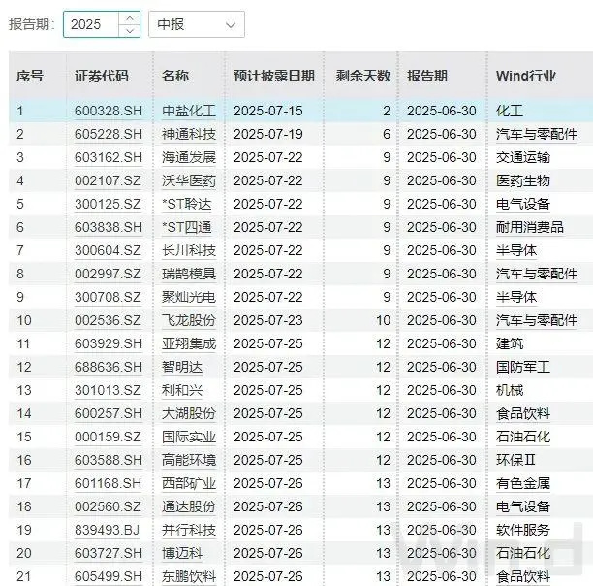Open 国际实业 company link

189,437
